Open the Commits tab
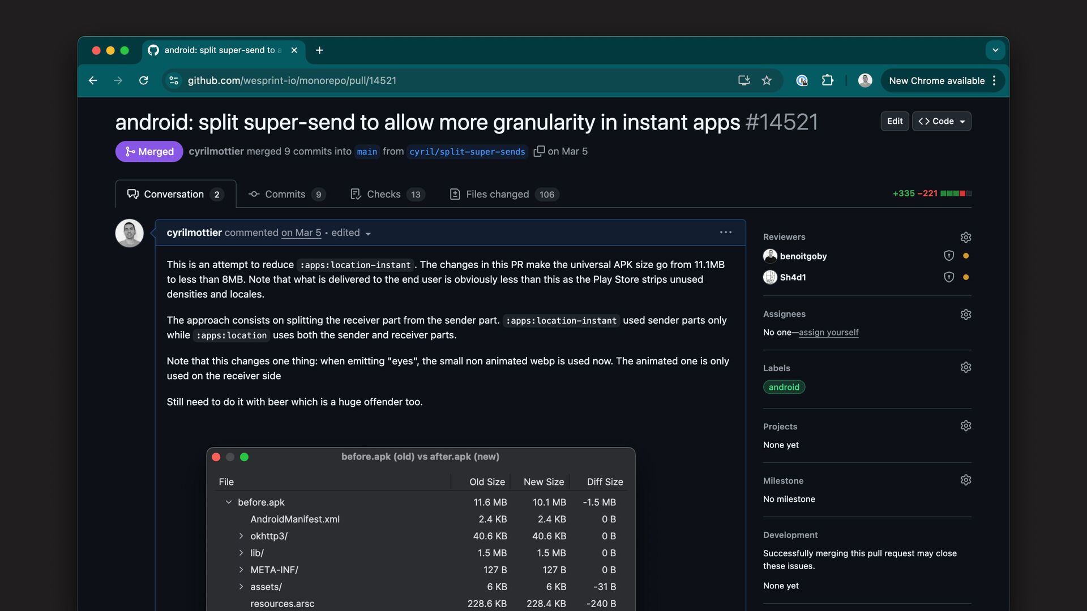Screen dimensions: 1087x611 pyautogui.click(x=286, y=194)
